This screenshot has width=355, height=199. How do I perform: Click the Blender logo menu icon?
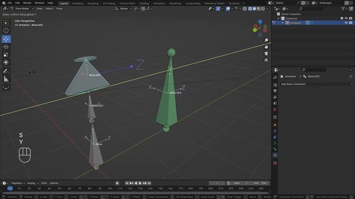4,3
